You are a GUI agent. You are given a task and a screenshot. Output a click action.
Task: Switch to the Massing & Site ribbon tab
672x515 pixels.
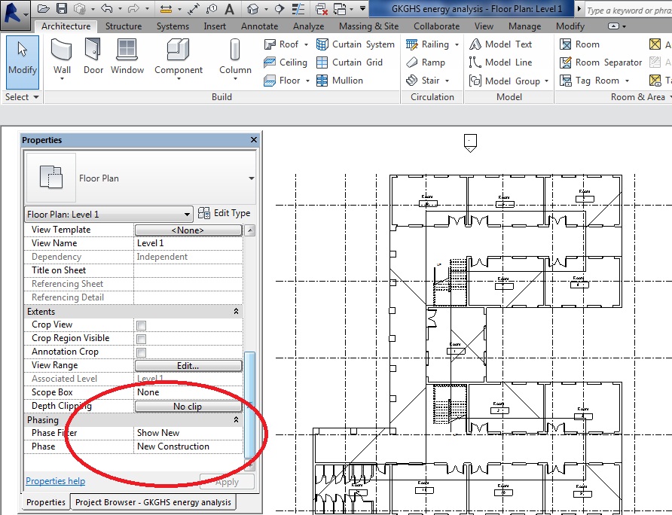point(368,26)
